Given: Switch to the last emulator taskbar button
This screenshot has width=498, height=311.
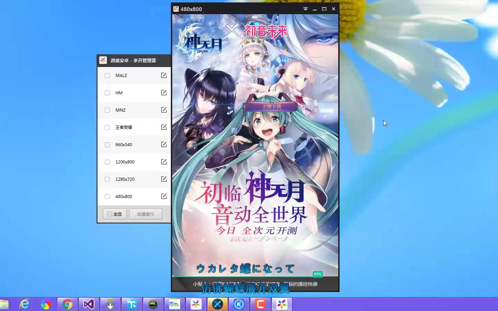Looking at the screenshot, I should coord(282,304).
